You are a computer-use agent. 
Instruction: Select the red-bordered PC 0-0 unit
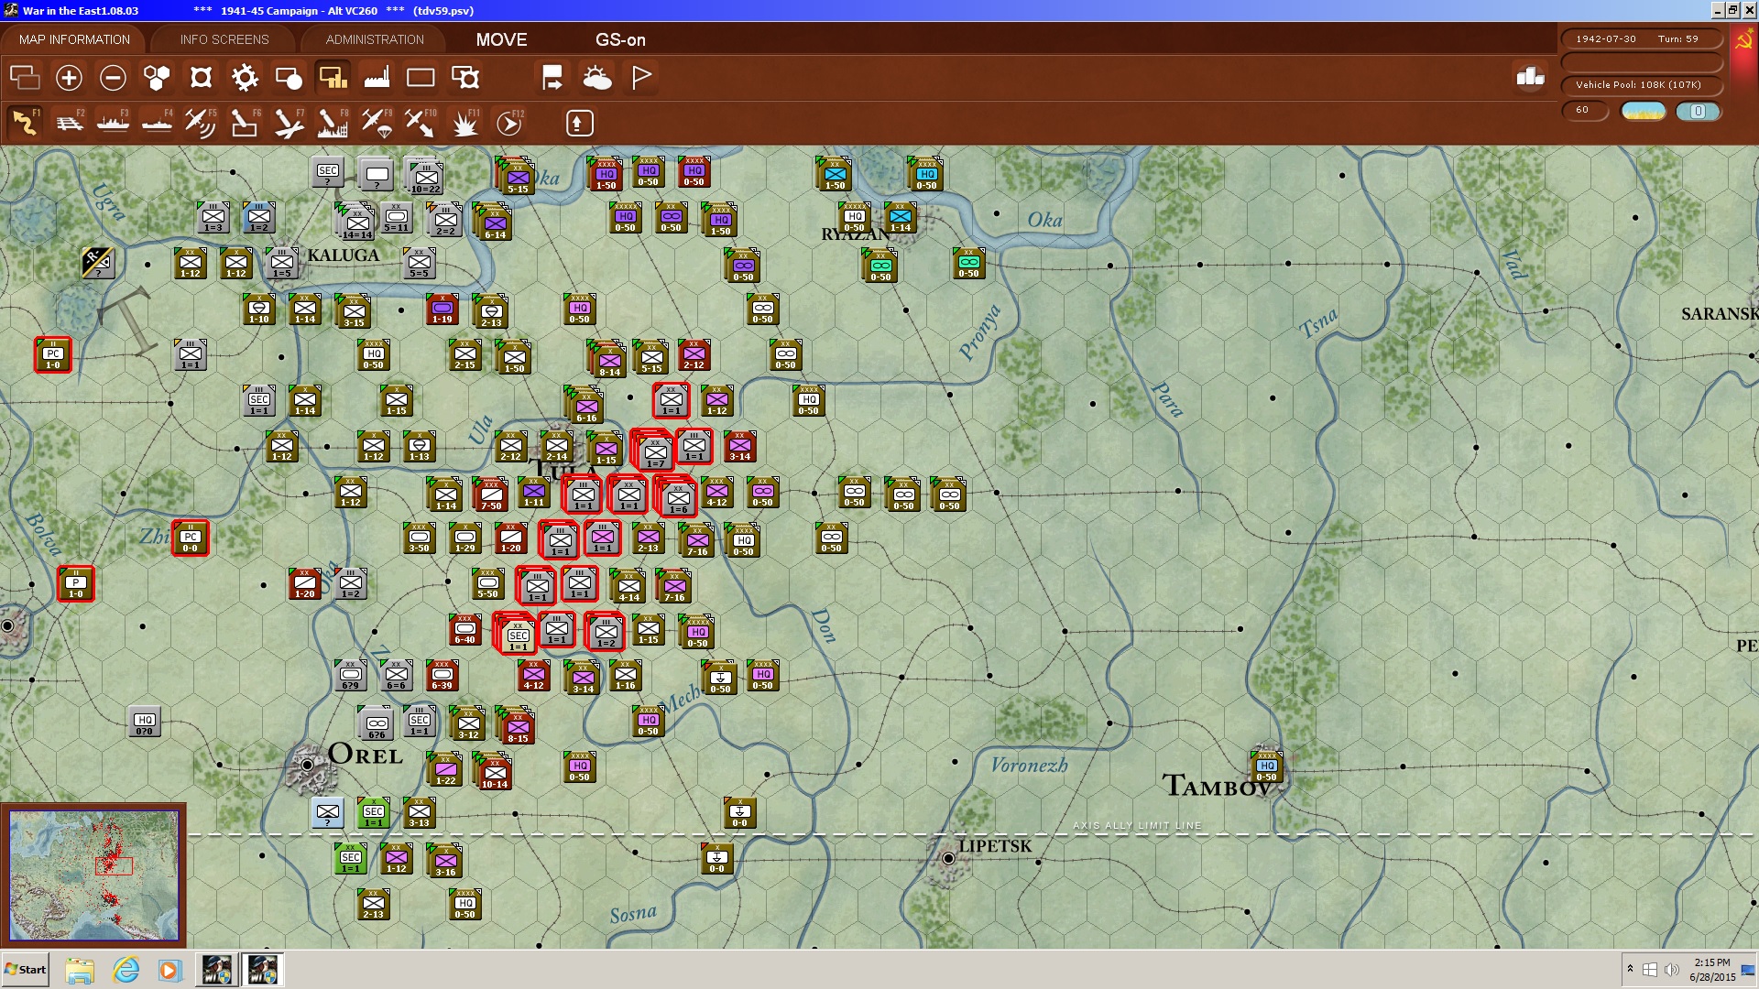[x=190, y=538]
